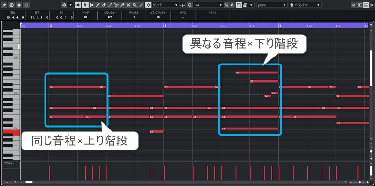
Task: Click the horizontal scrollbar thumb at bottom
Action: click(29, 182)
